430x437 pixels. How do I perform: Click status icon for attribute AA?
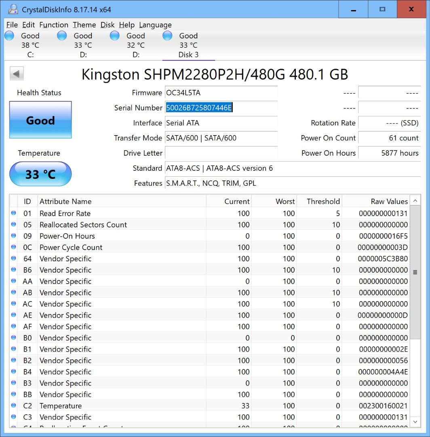(x=13, y=281)
